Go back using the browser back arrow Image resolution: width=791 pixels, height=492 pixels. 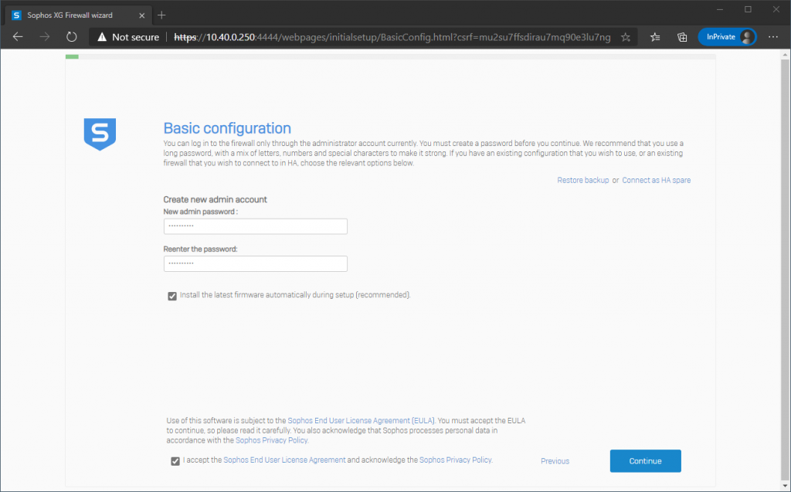coord(18,37)
